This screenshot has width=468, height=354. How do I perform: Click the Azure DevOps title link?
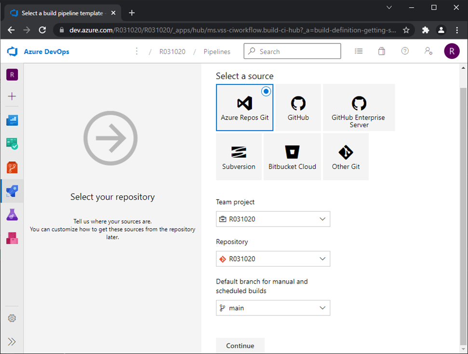pyautogui.click(x=47, y=52)
